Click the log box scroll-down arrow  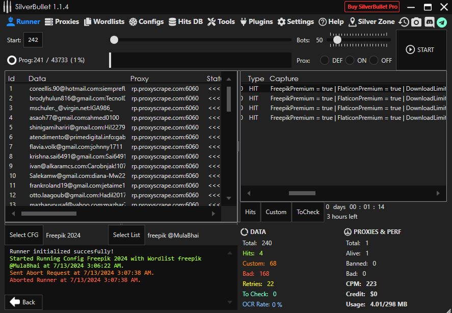click(230, 302)
